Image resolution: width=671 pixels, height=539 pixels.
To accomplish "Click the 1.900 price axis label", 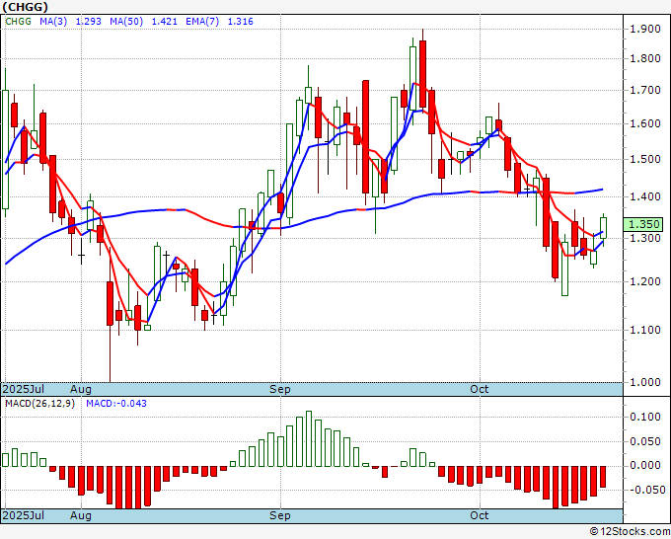I will [x=646, y=29].
